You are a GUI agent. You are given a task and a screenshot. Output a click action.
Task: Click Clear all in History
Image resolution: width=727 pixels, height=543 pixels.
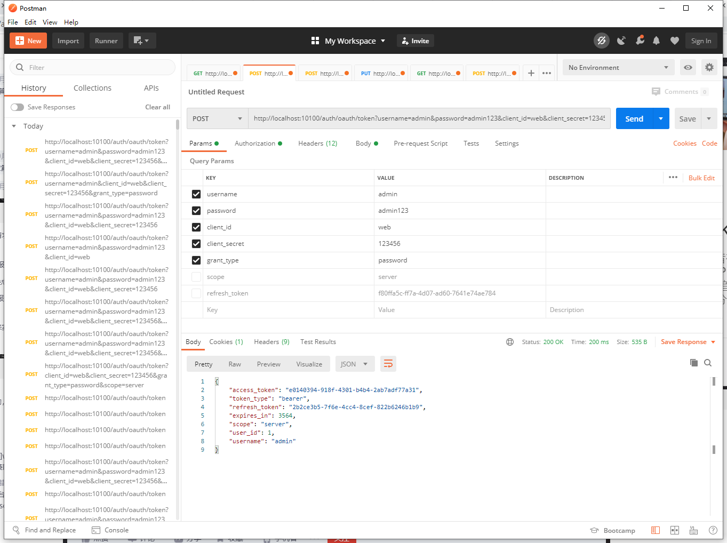(157, 107)
